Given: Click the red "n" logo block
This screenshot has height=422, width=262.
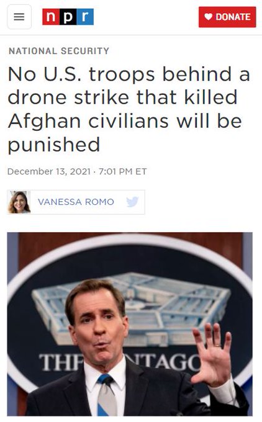Looking at the screenshot, I should [x=51, y=17].
